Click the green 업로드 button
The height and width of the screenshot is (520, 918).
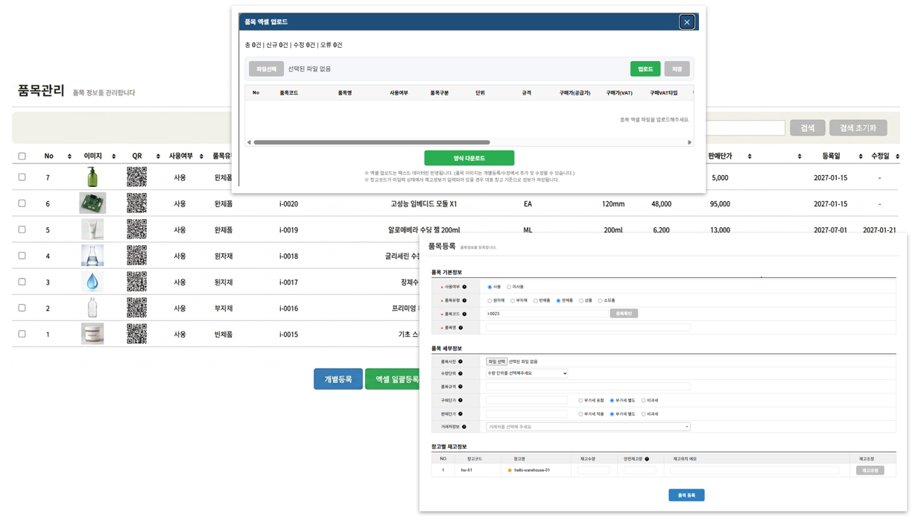click(645, 69)
